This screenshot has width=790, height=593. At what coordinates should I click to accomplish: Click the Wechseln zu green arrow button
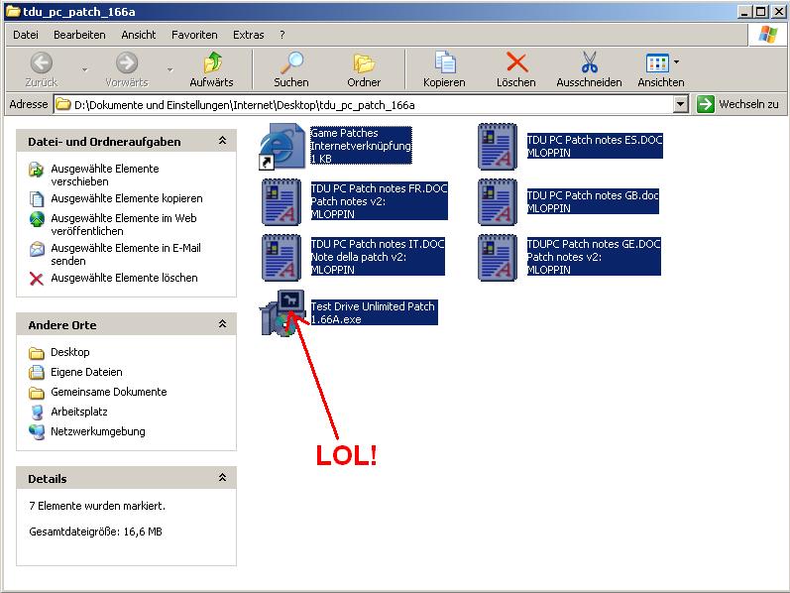click(x=706, y=104)
